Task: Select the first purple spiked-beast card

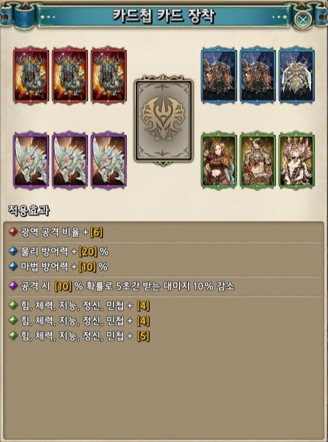Action: [x=31, y=160]
